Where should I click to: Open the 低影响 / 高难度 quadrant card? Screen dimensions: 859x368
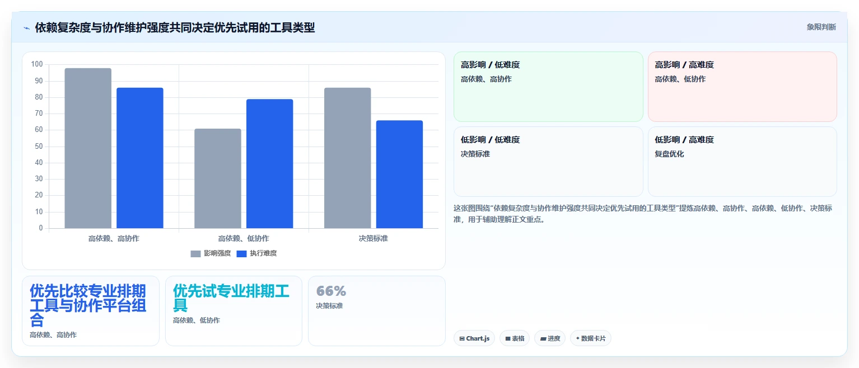tap(742, 162)
